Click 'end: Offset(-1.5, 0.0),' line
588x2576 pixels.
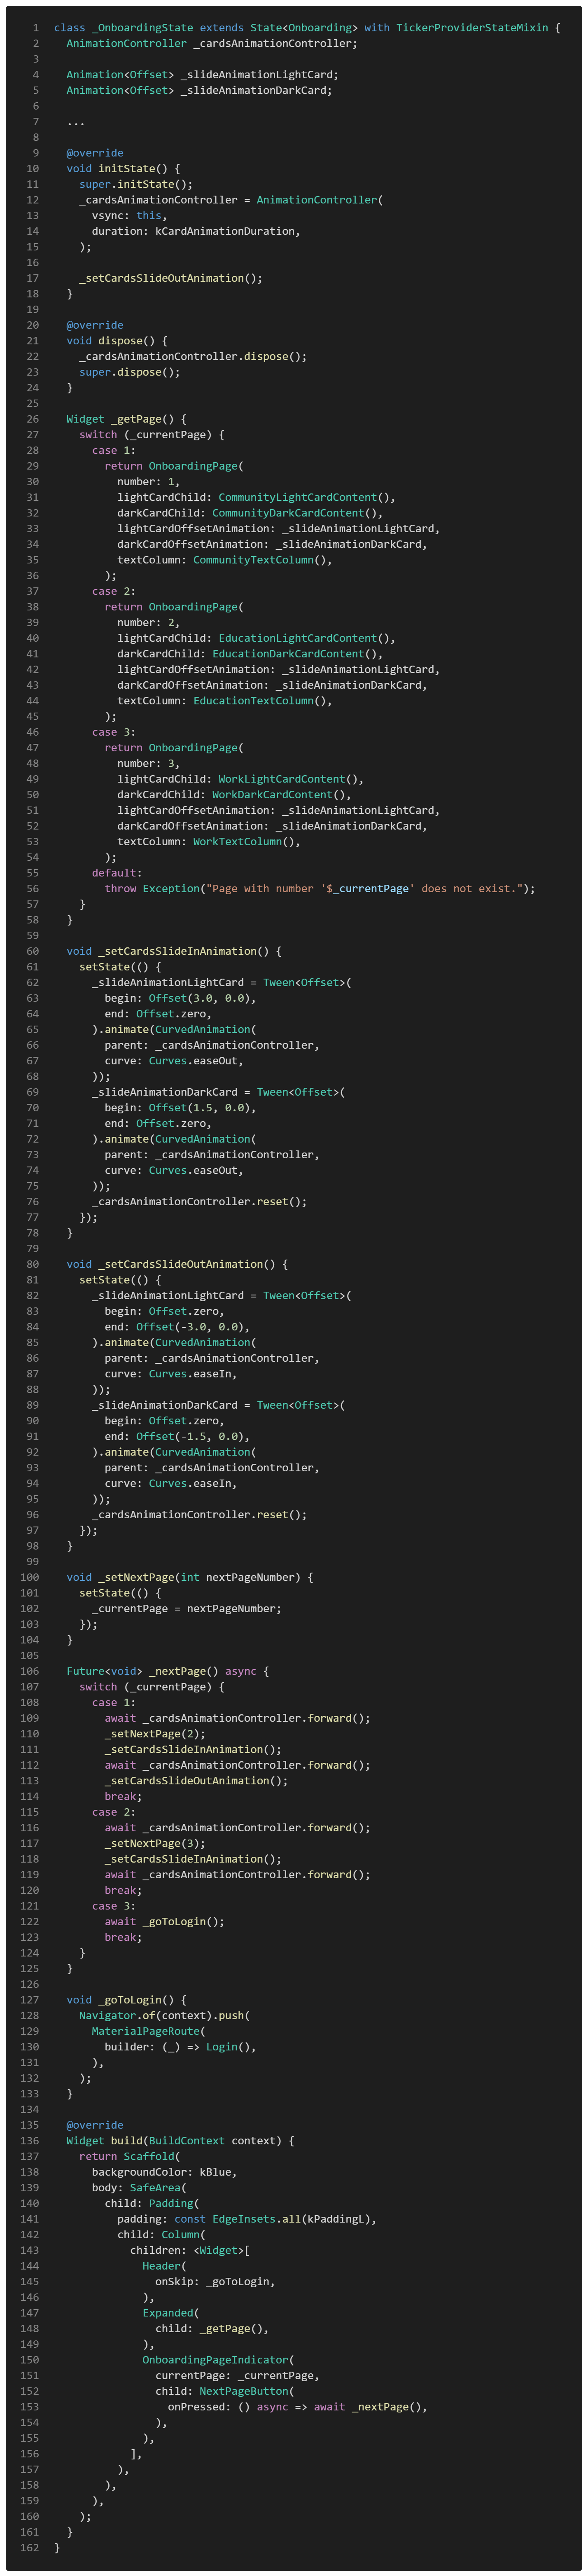coord(177,1437)
